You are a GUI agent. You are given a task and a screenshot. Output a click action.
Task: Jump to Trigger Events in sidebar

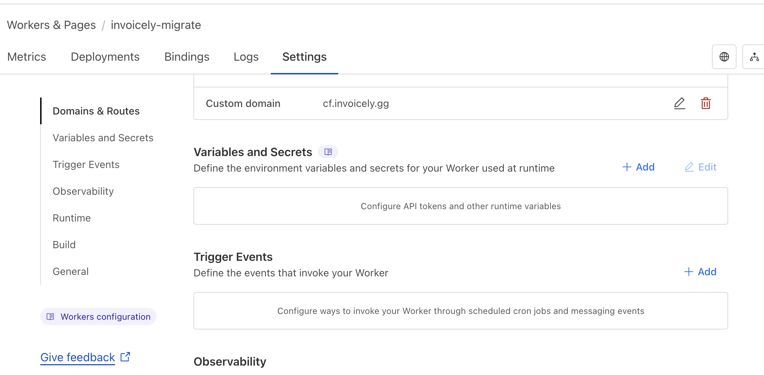[x=86, y=164]
